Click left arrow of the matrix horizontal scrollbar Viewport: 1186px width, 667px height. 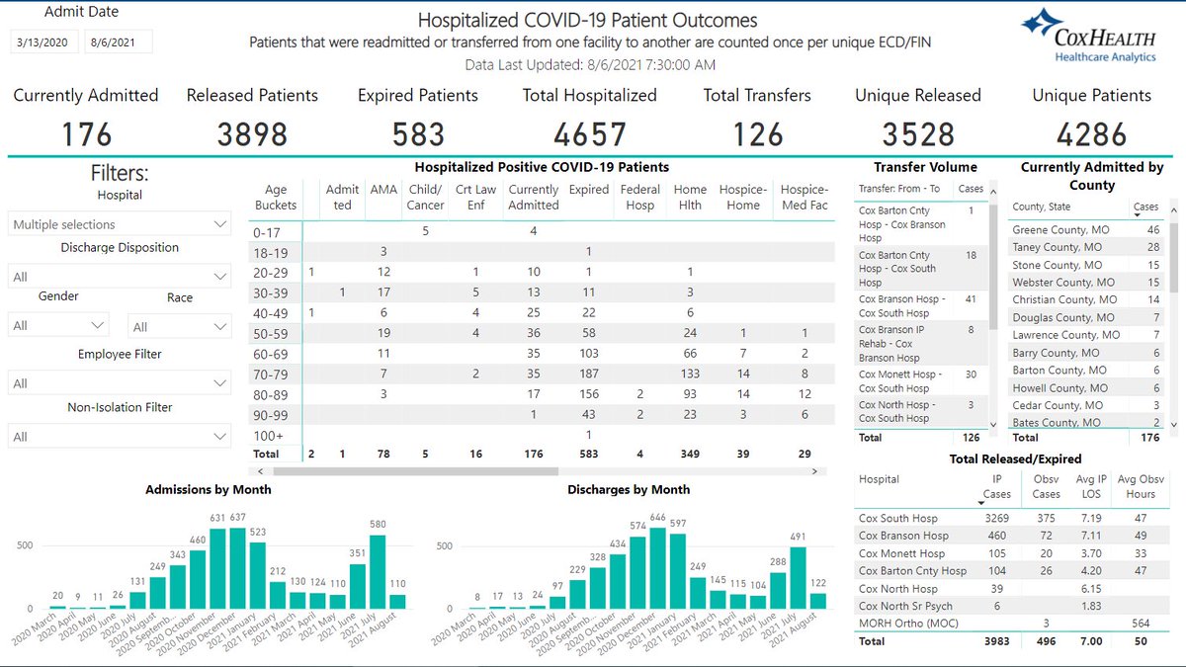click(262, 472)
